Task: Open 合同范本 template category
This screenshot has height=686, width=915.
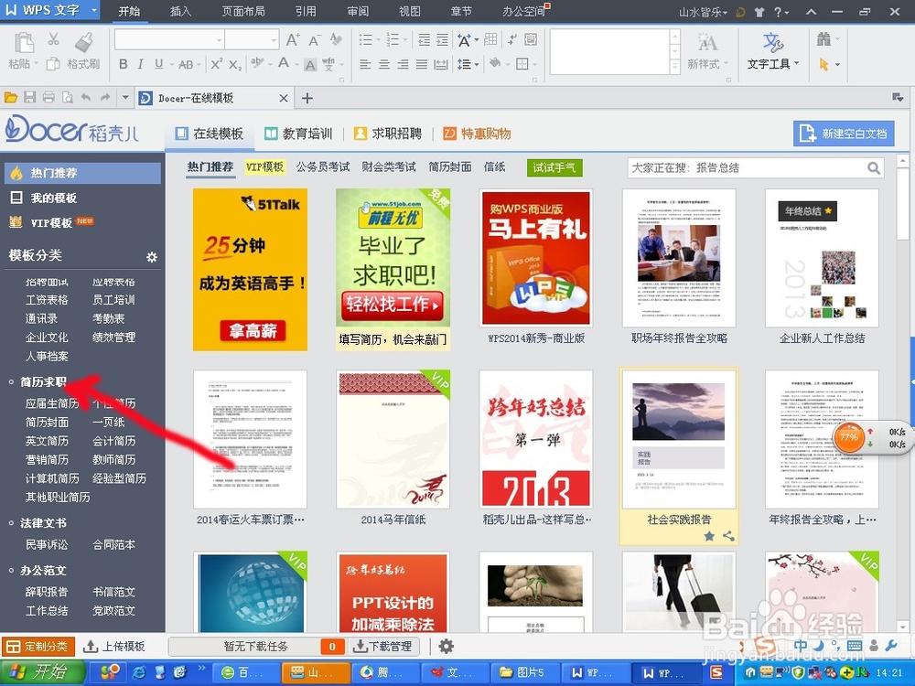Action: pos(113,545)
